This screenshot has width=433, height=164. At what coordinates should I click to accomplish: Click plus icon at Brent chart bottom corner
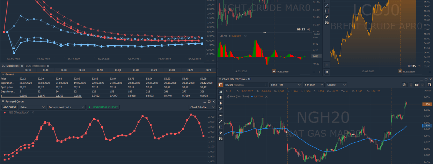pyautogui.click(x=430, y=72)
